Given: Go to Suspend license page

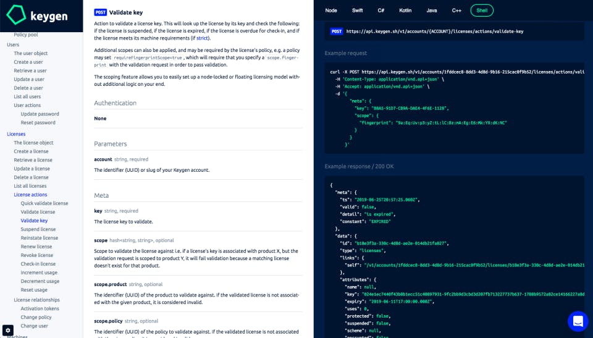Looking at the screenshot, I should point(38,229).
